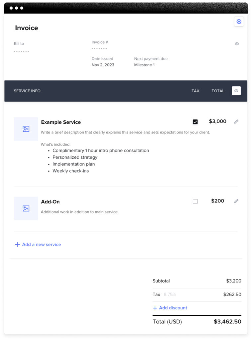Image resolution: width=252 pixels, height=340 pixels.
Task: Select the TAX column header
Action: click(x=195, y=91)
